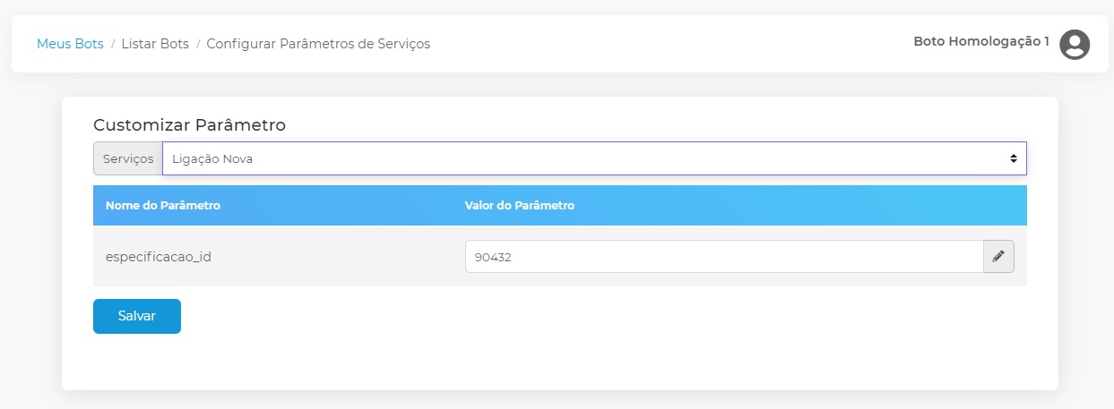Click the Nome do Parâmetro column header
1114x409 pixels.
[163, 206]
